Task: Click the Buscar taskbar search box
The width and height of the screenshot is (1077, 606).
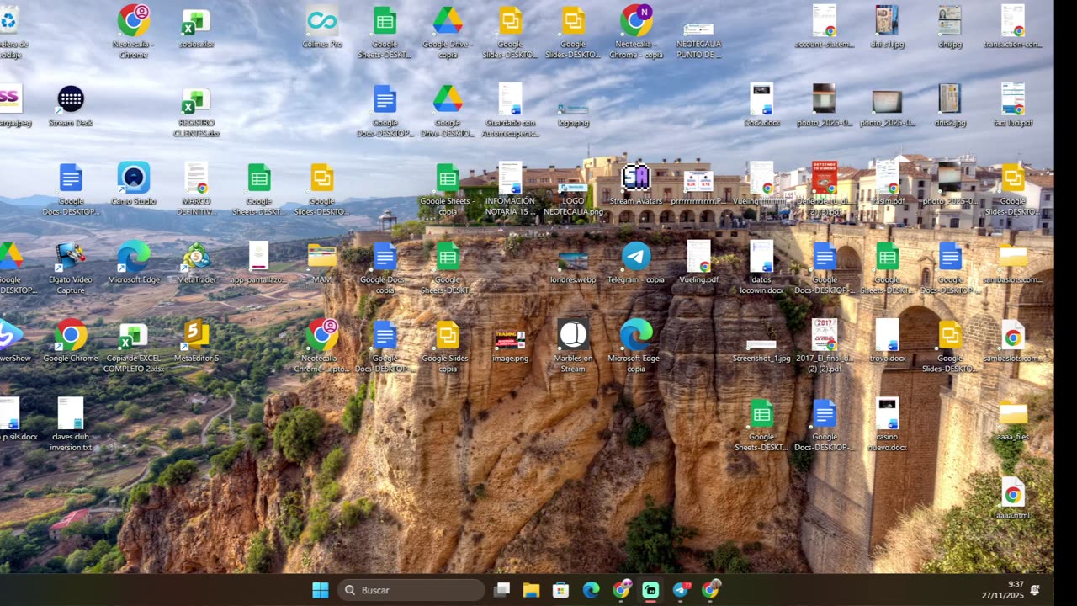Action: (411, 590)
